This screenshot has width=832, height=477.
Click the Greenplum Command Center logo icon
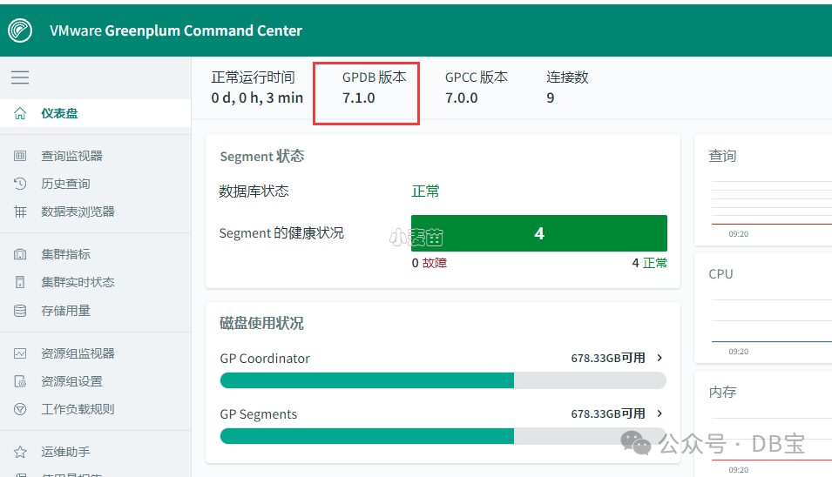pyautogui.click(x=20, y=30)
